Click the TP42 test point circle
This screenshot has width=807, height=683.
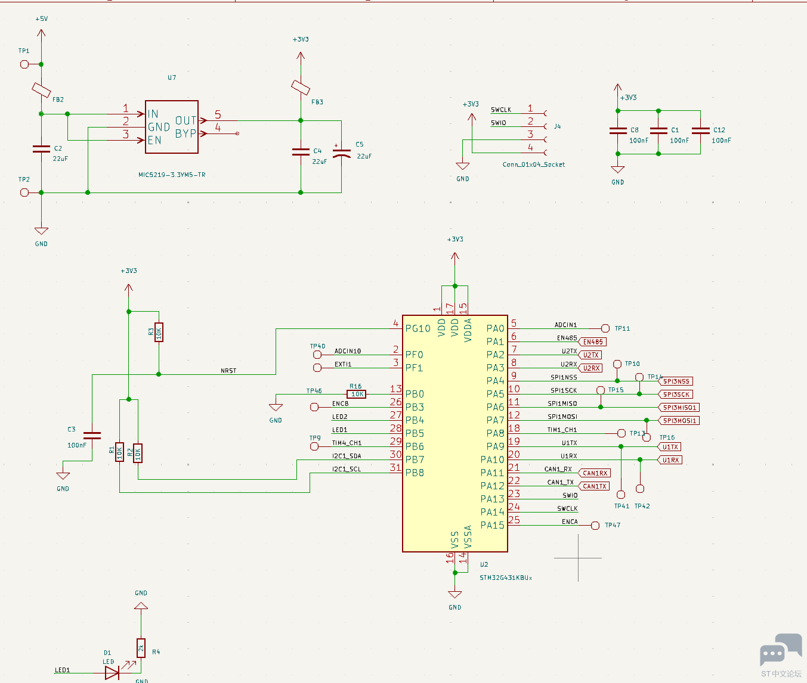point(640,489)
